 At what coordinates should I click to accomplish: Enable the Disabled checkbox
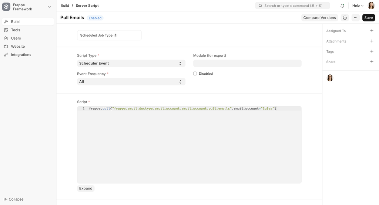195,74
